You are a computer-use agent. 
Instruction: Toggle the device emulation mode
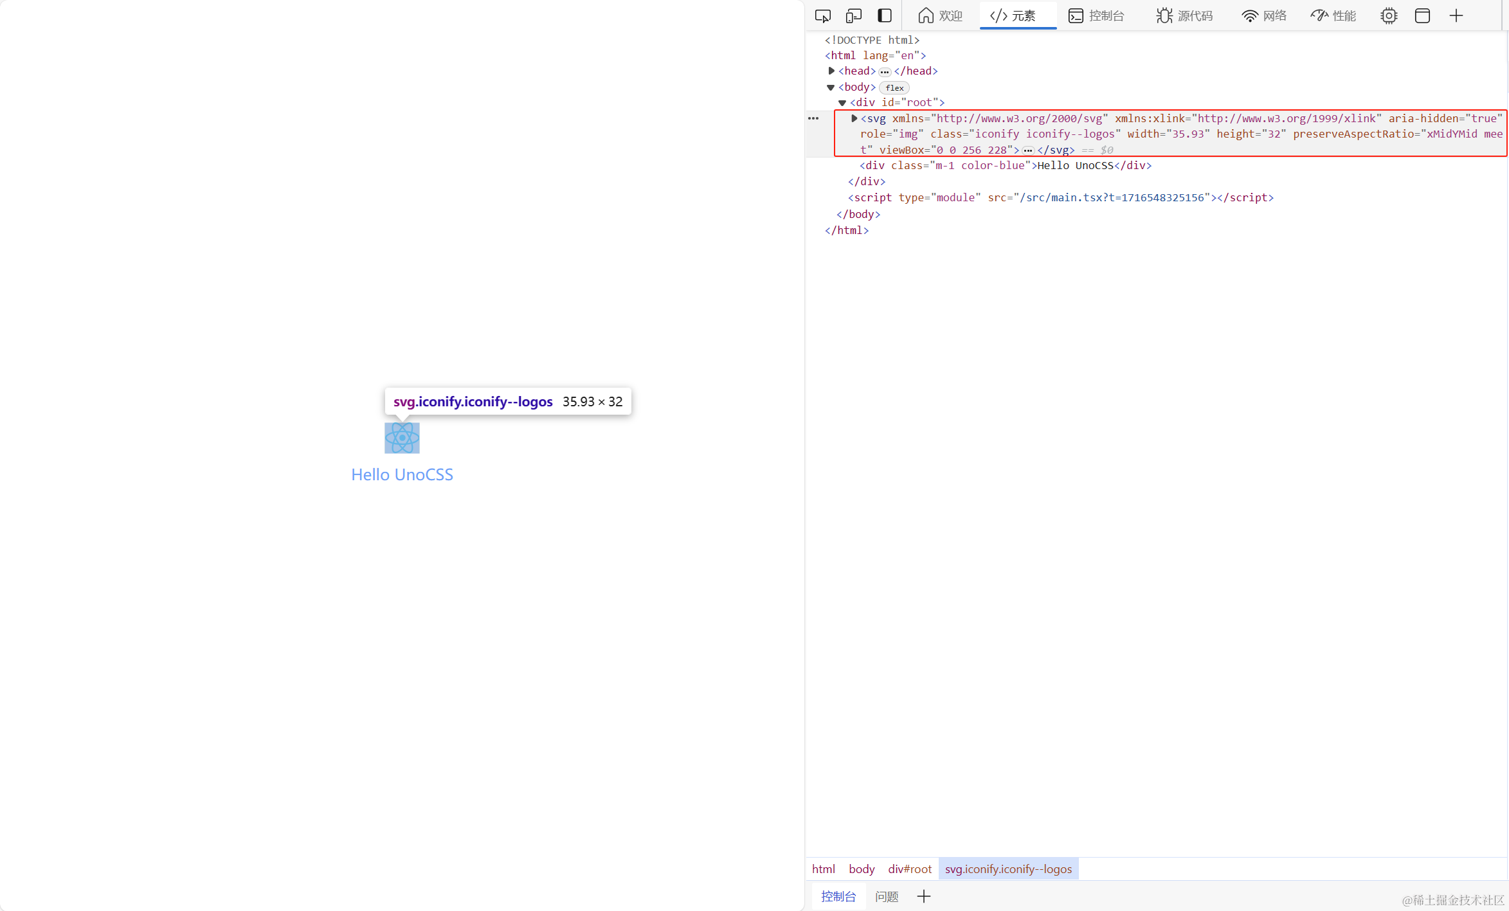(x=854, y=15)
